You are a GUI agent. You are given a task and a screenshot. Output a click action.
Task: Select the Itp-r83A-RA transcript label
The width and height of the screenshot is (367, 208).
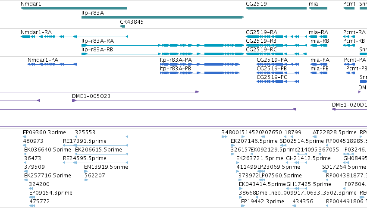pyautogui.click(x=97, y=41)
